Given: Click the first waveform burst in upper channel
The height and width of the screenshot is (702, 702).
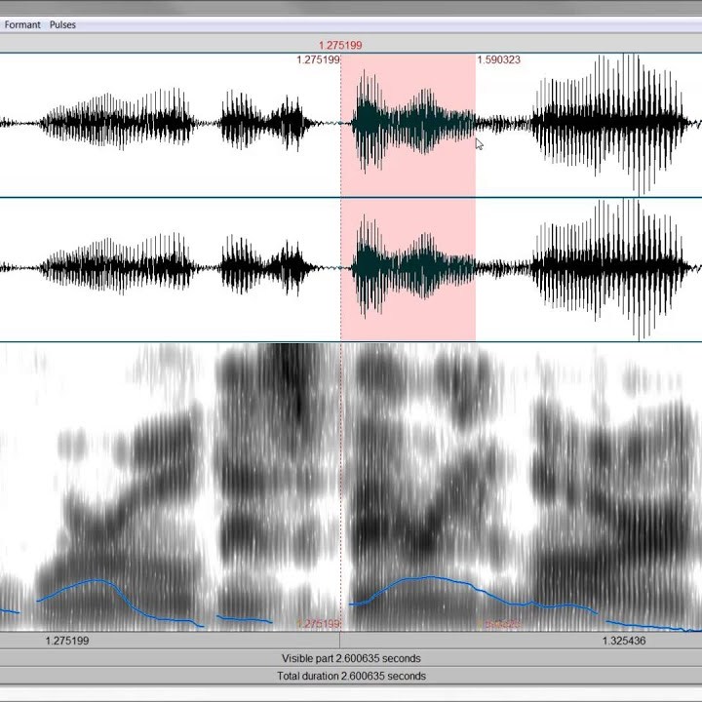Looking at the screenshot, I should pyautogui.click(x=117, y=122).
